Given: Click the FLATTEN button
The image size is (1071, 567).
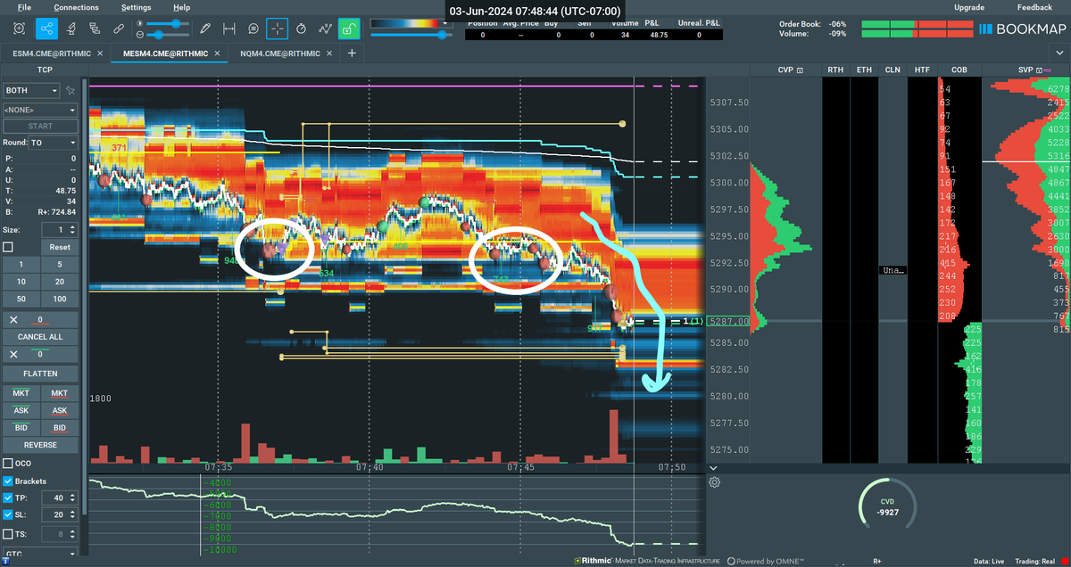Looking at the screenshot, I should point(40,374).
